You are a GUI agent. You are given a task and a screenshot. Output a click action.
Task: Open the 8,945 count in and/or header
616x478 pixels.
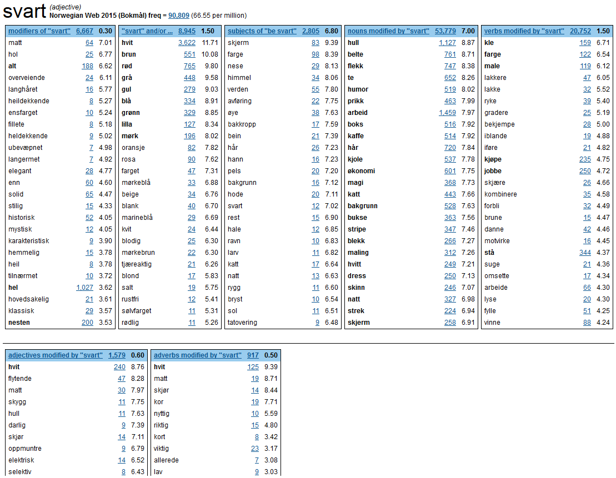click(x=187, y=31)
